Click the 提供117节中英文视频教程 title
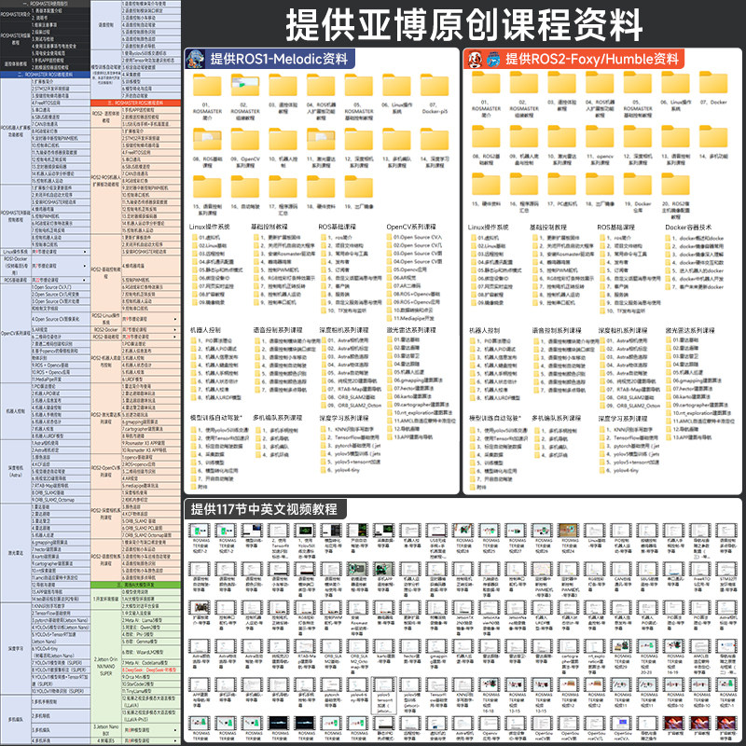The height and width of the screenshot is (746, 746). (265, 509)
